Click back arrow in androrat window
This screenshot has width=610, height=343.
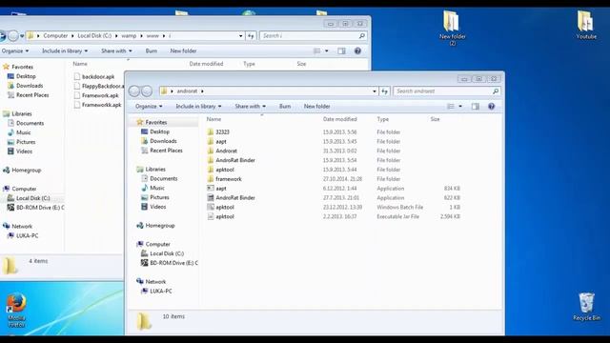(134, 91)
